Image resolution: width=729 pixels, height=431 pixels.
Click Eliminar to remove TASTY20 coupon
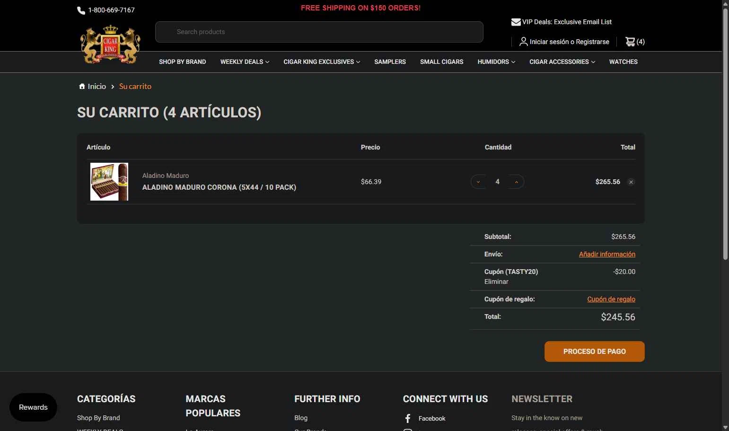click(x=496, y=281)
